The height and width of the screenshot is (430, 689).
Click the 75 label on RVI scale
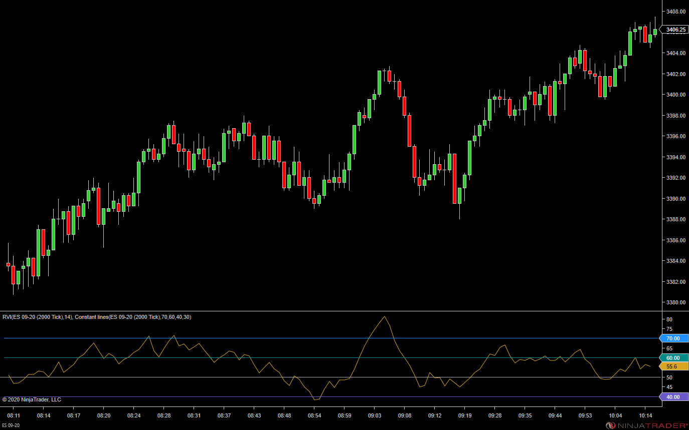tap(669, 329)
